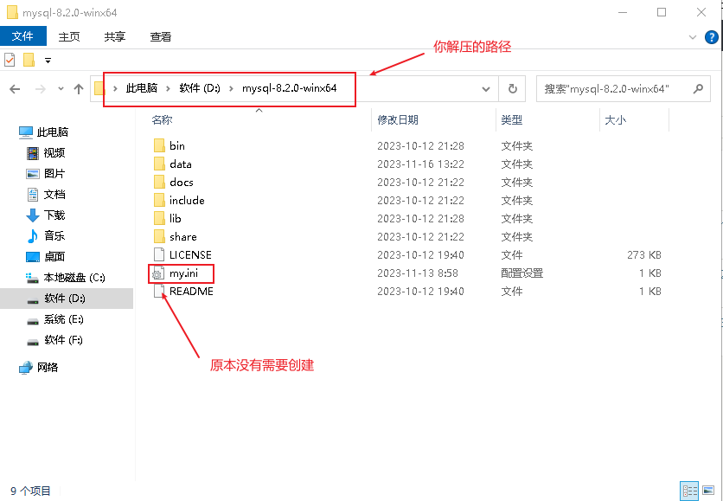The width and height of the screenshot is (723, 501).
Task: Select 本地磁盘 (C:) in navigation pane
Action: click(x=74, y=278)
